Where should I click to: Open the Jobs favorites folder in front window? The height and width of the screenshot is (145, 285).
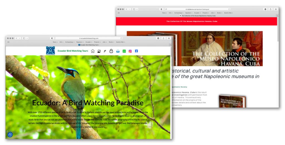[x=105, y=42]
